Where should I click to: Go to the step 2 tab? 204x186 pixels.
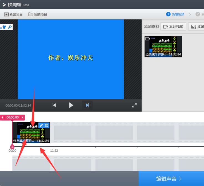click(x=200, y=14)
